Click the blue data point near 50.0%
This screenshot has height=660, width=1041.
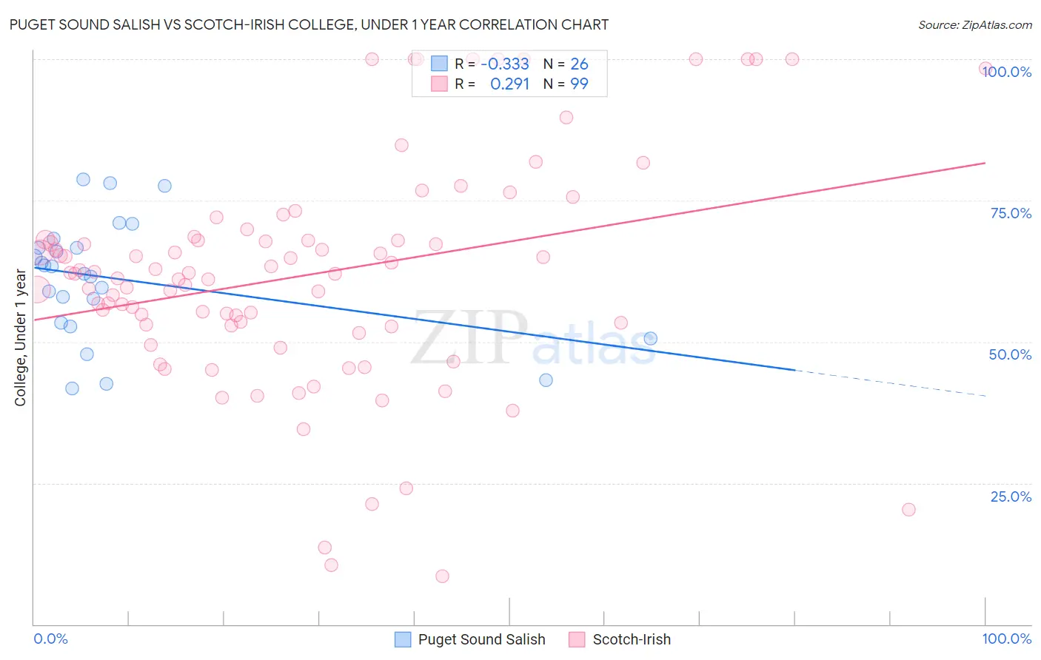650,339
